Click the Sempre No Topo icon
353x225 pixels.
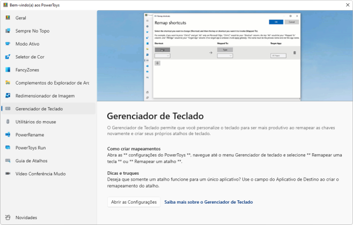(8, 31)
